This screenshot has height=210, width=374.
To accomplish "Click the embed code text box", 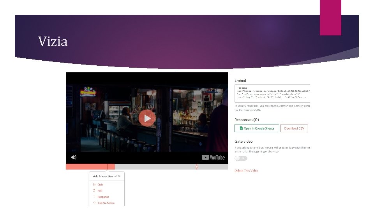I will tap(272, 93).
